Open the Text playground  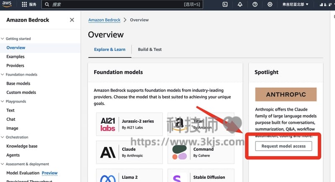click(x=10, y=110)
